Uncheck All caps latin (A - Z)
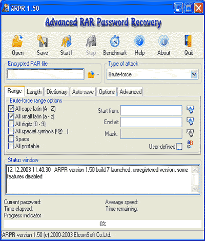Viewport: 205px width, 241px height. tap(11, 109)
